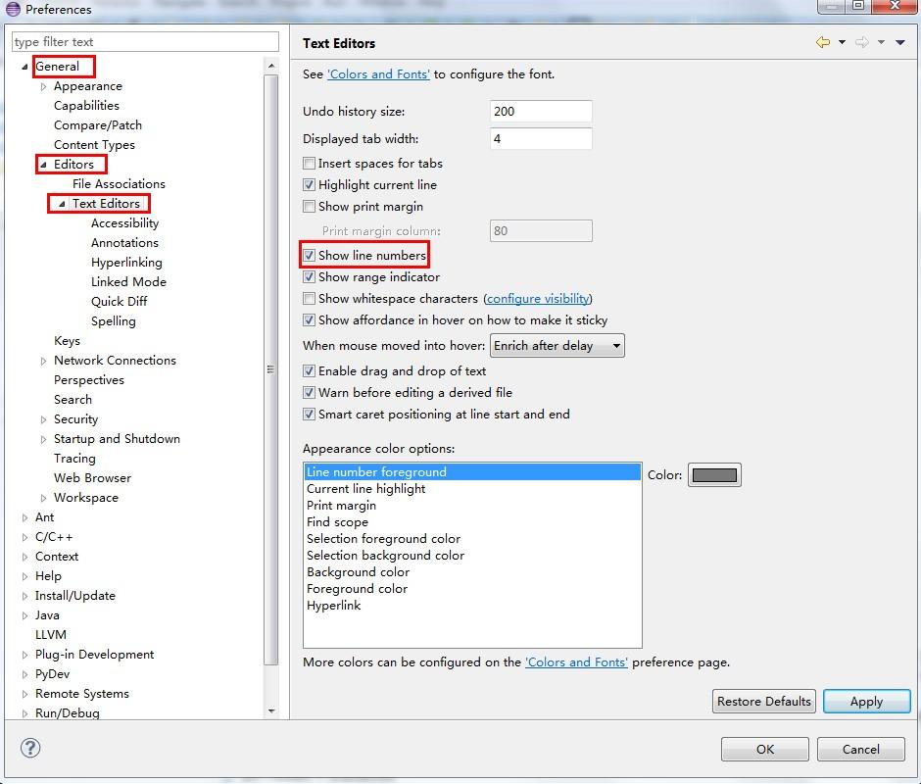The image size is (921, 784).
Task: Select Linked Mode tree item
Action: click(128, 281)
